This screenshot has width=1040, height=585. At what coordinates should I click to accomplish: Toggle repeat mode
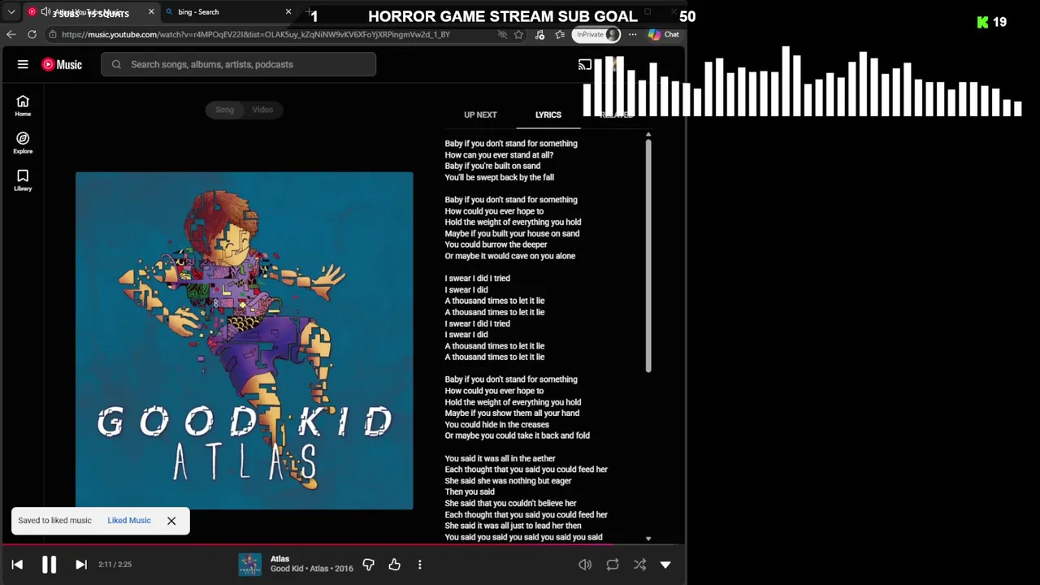pos(613,565)
